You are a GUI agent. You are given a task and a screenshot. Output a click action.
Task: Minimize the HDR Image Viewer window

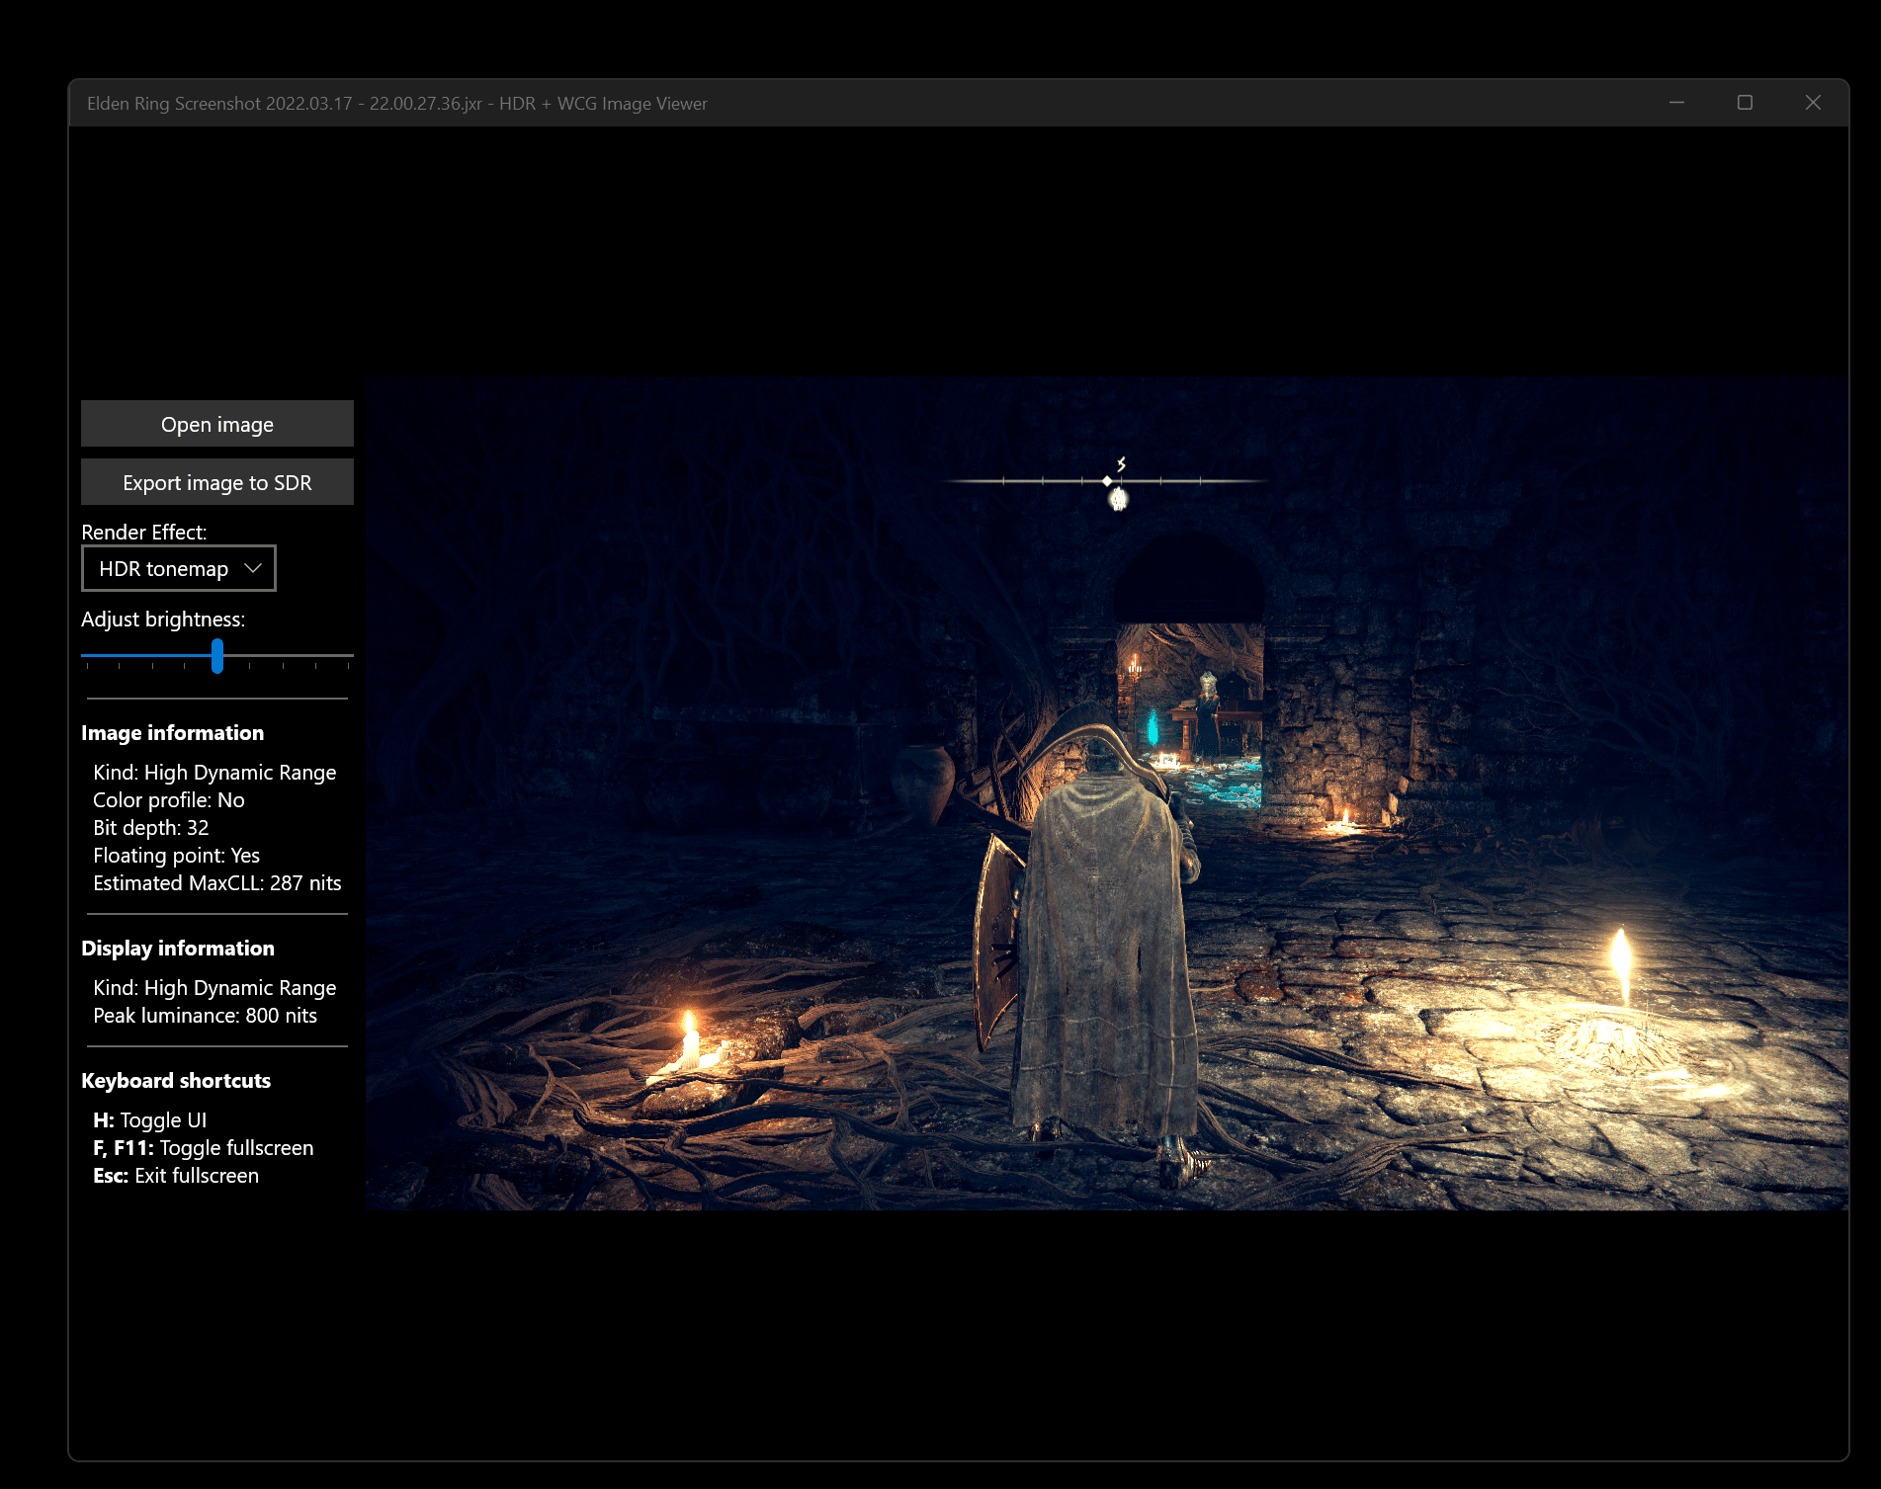pos(1676,103)
